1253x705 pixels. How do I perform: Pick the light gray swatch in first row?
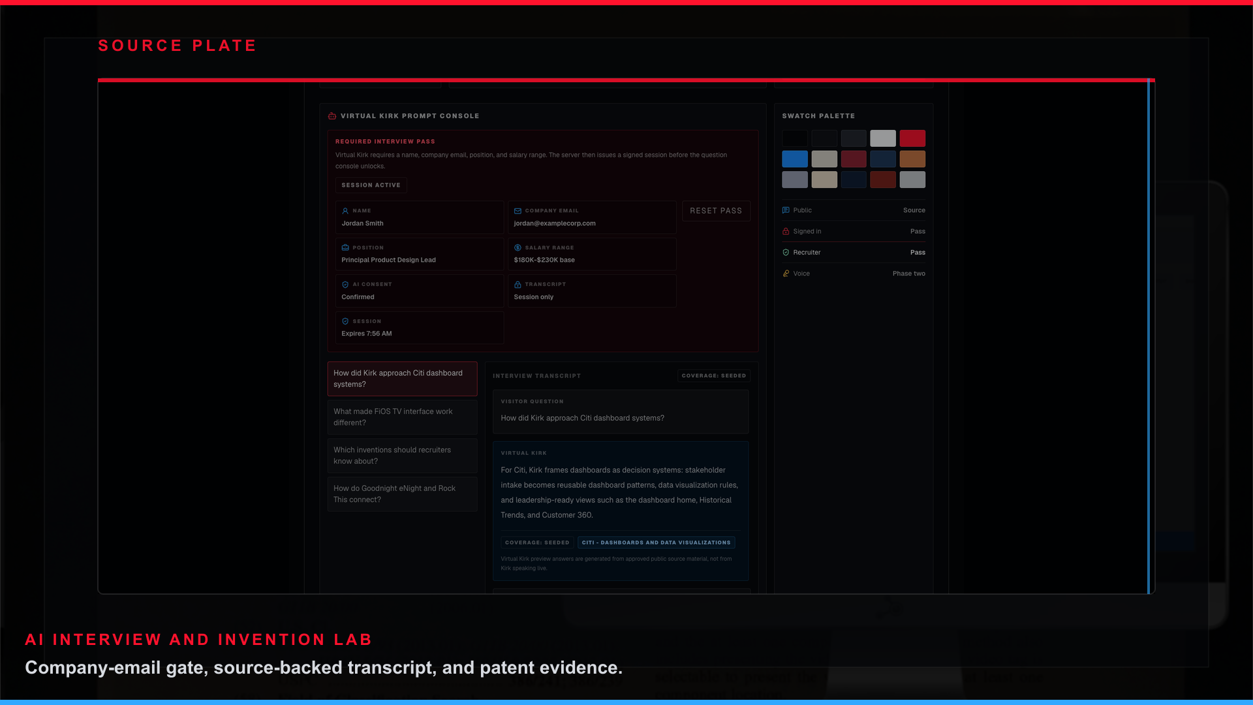pos(883,138)
